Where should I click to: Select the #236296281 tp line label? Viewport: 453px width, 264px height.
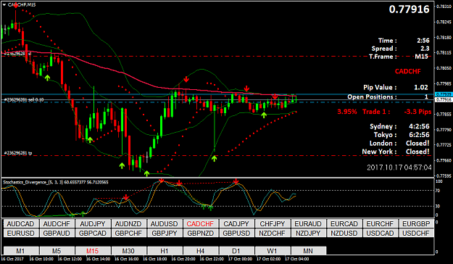click(18, 153)
